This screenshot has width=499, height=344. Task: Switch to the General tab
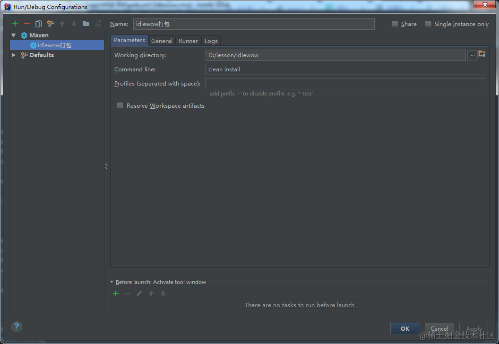tap(162, 41)
